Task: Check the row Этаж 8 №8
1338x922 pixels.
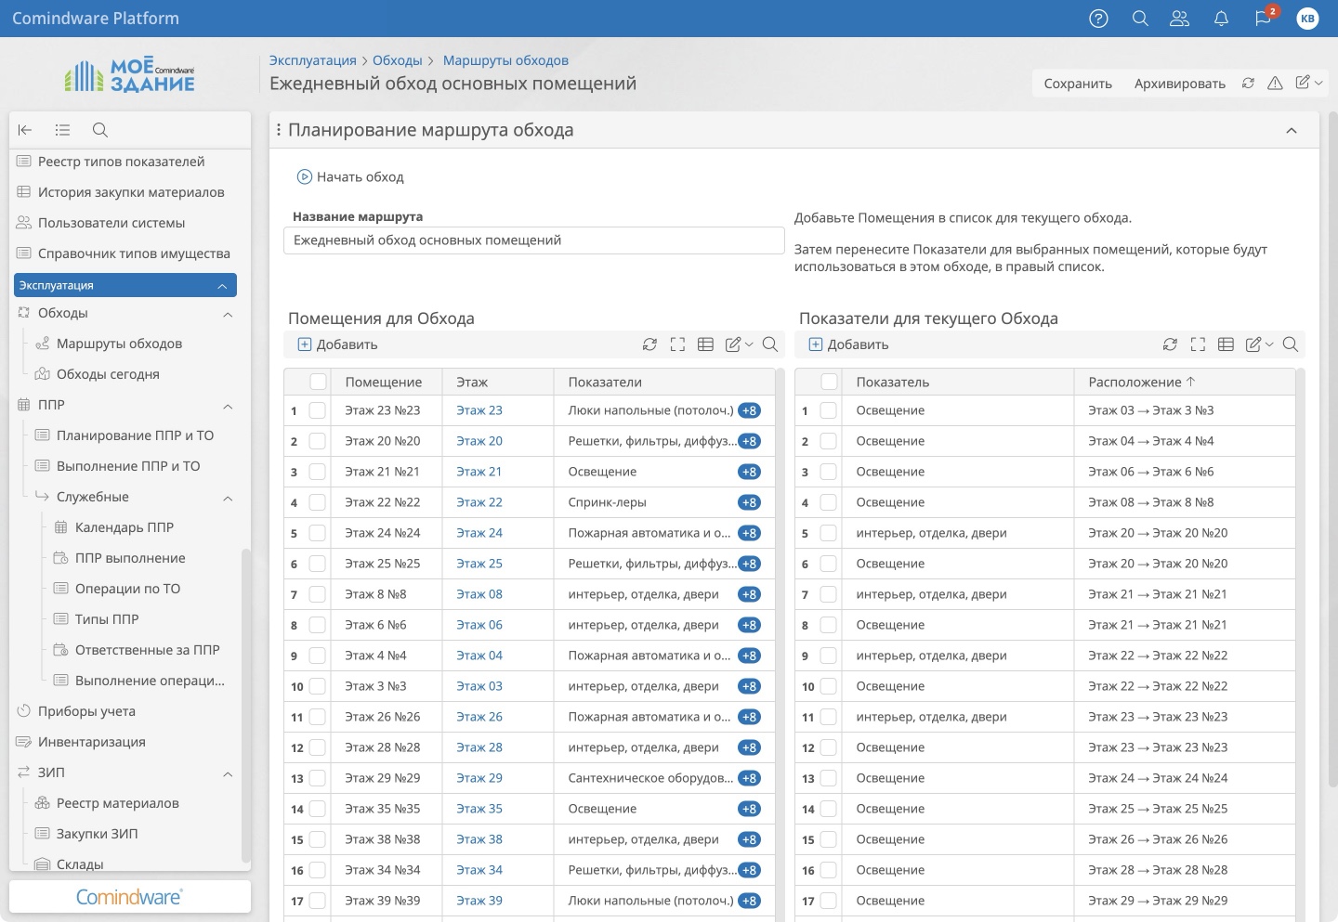Action: [x=318, y=594]
